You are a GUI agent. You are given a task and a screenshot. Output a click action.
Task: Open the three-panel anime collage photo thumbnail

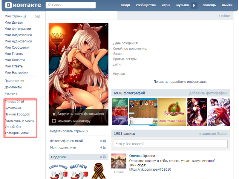pyautogui.click(x=120, y=112)
